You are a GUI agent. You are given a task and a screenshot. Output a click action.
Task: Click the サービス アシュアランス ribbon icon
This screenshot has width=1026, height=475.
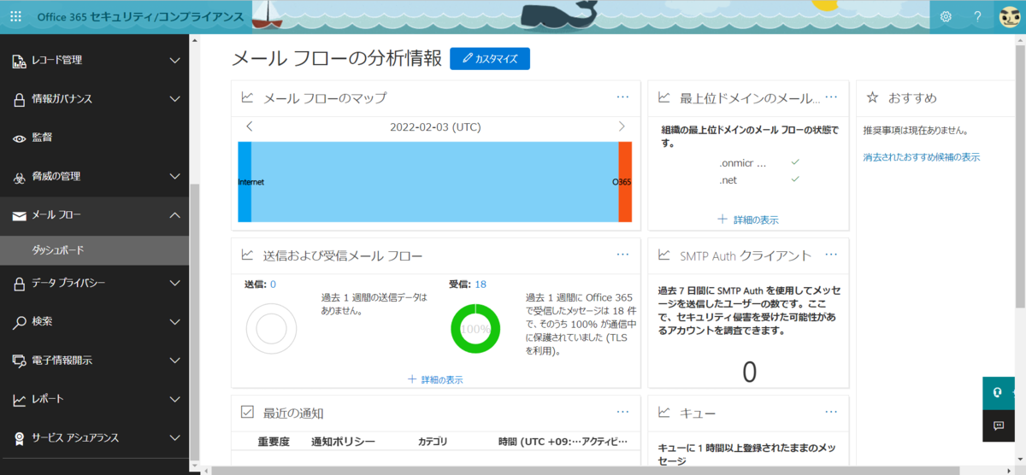click(x=18, y=438)
